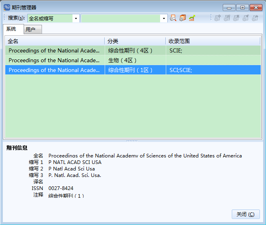266x225 pixels.
Task: Click the second greyed-out toolbar icon on right
Action: click(x=227, y=18)
